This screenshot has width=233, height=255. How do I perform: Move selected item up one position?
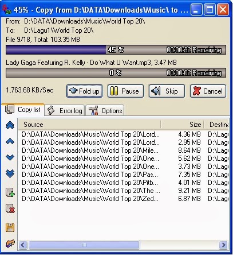coord(10,141)
